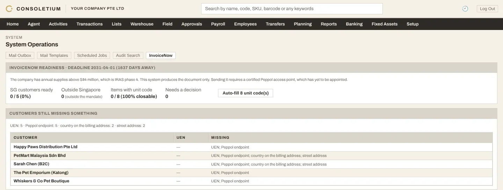Click the Needs a decision count

(x=167, y=97)
